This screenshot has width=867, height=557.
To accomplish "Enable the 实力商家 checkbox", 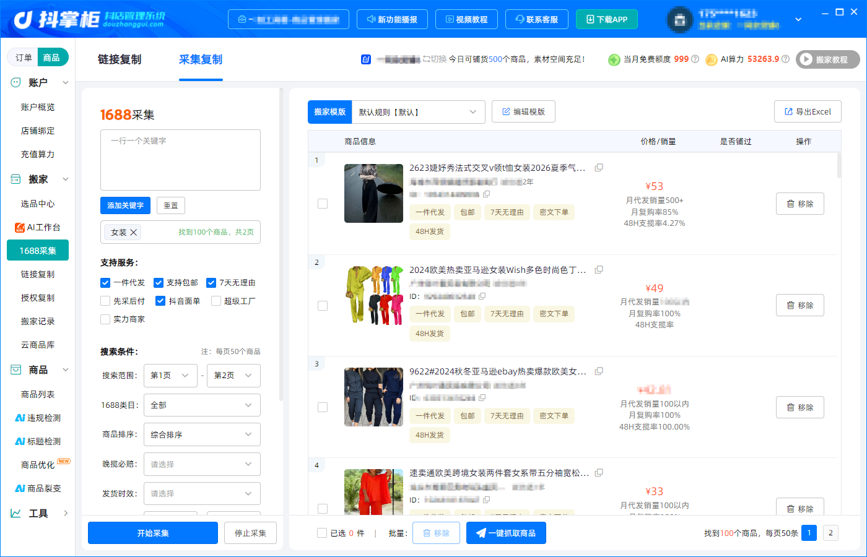I will click(x=105, y=319).
